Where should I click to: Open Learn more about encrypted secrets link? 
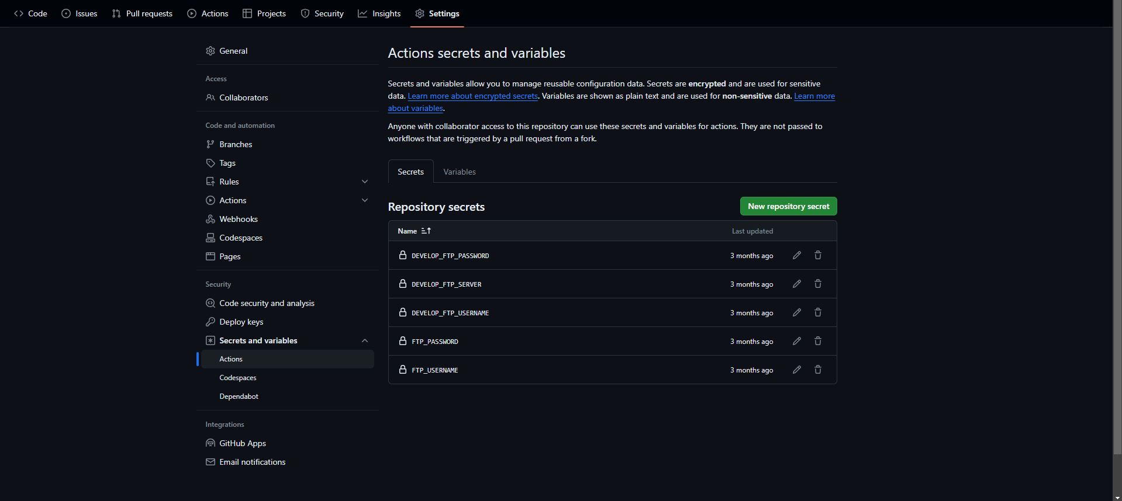[472, 96]
